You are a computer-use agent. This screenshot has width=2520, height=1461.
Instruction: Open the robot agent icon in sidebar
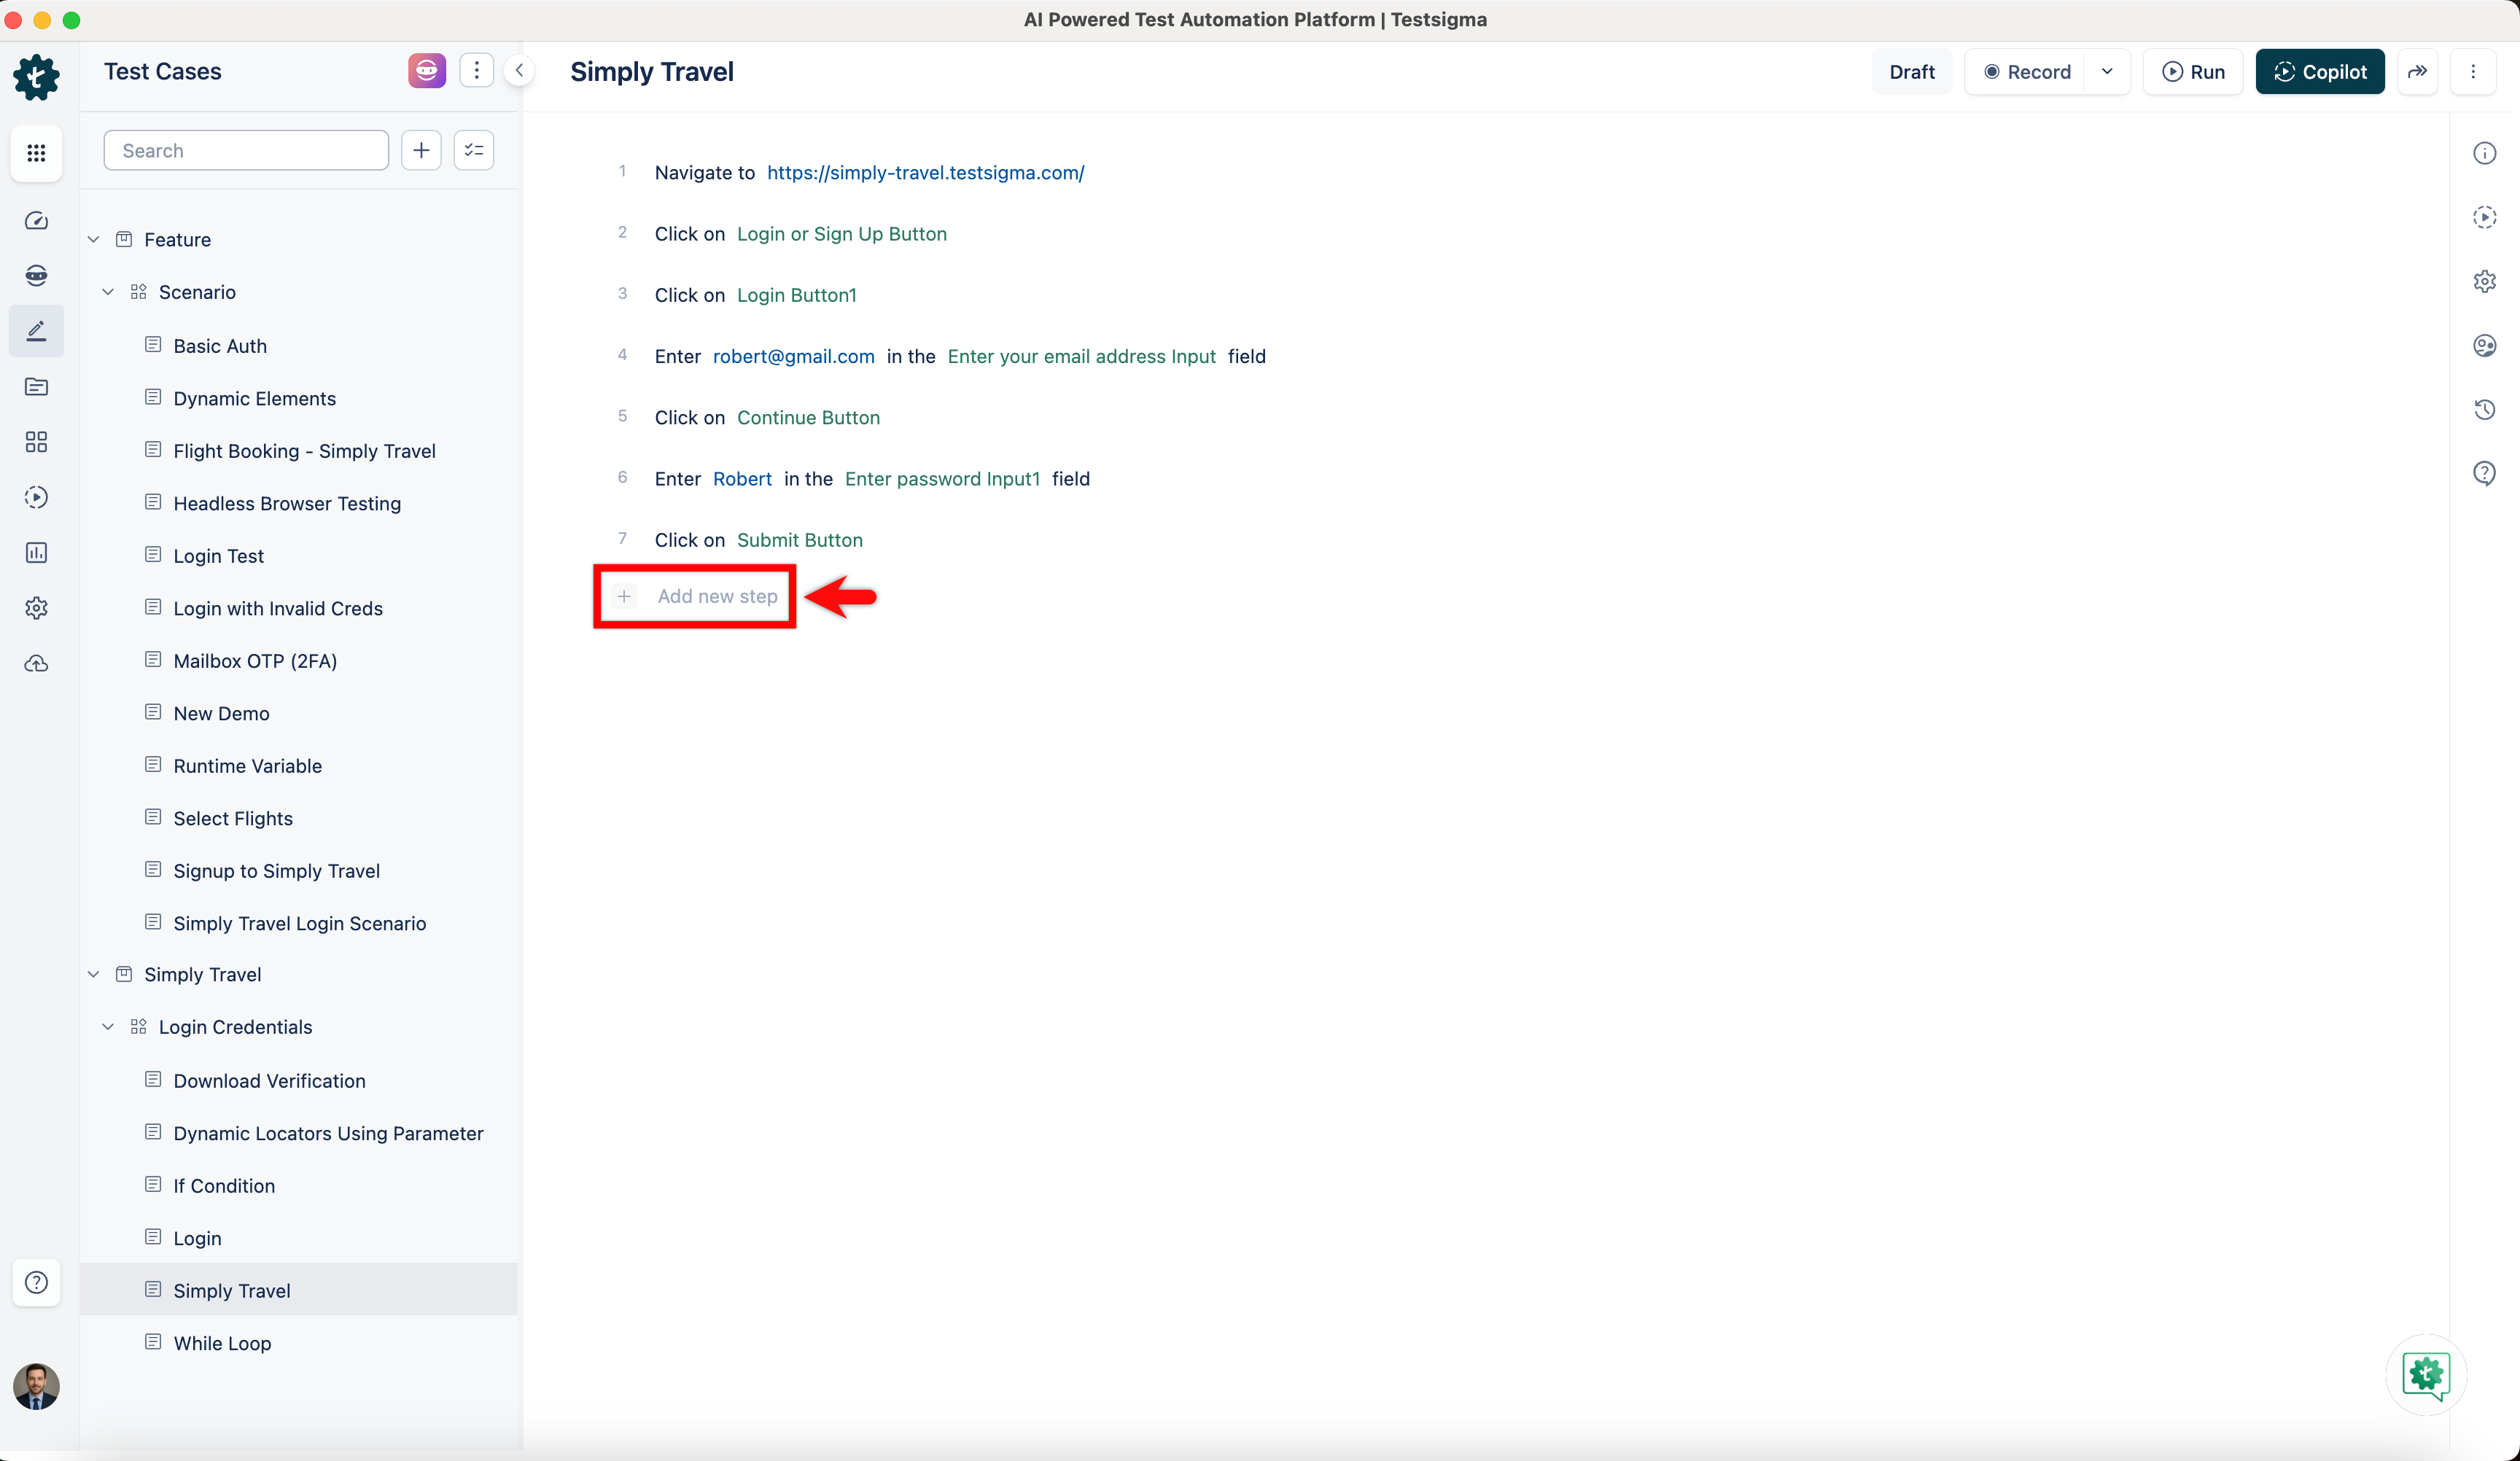[36, 275]
